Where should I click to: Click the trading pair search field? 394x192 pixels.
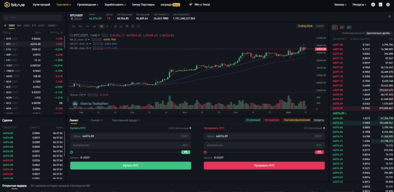tap(33, 18)
